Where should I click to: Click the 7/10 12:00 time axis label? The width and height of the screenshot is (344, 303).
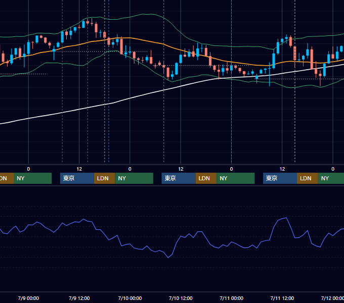pyautogui.click(x=181, y=298)
